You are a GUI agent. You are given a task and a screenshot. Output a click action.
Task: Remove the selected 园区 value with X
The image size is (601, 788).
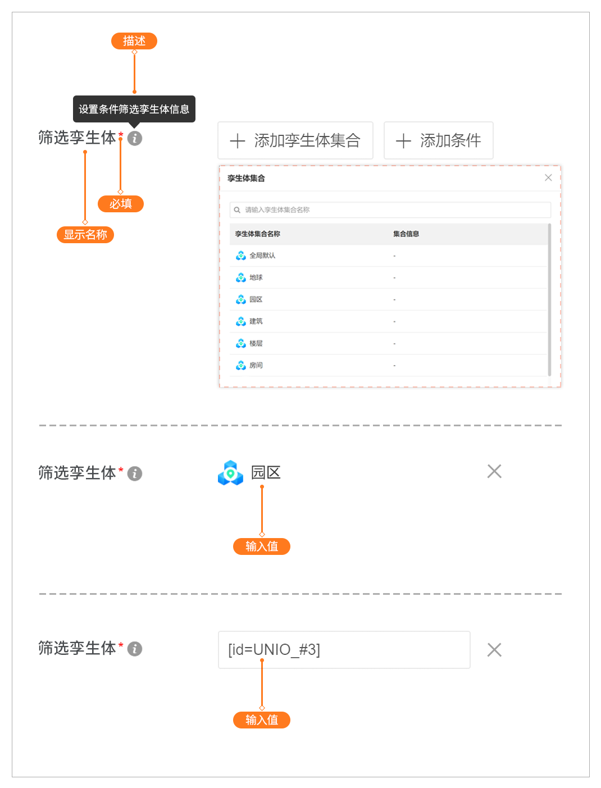(494, 471)
